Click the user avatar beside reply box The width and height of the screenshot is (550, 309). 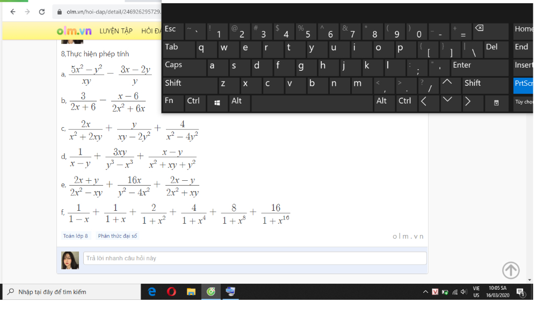tap(70, 260)
